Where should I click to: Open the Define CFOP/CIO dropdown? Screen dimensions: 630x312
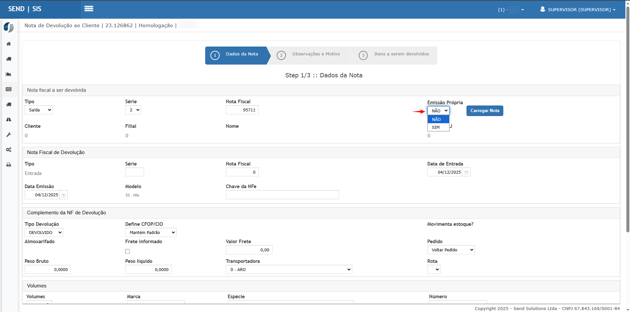151,232
